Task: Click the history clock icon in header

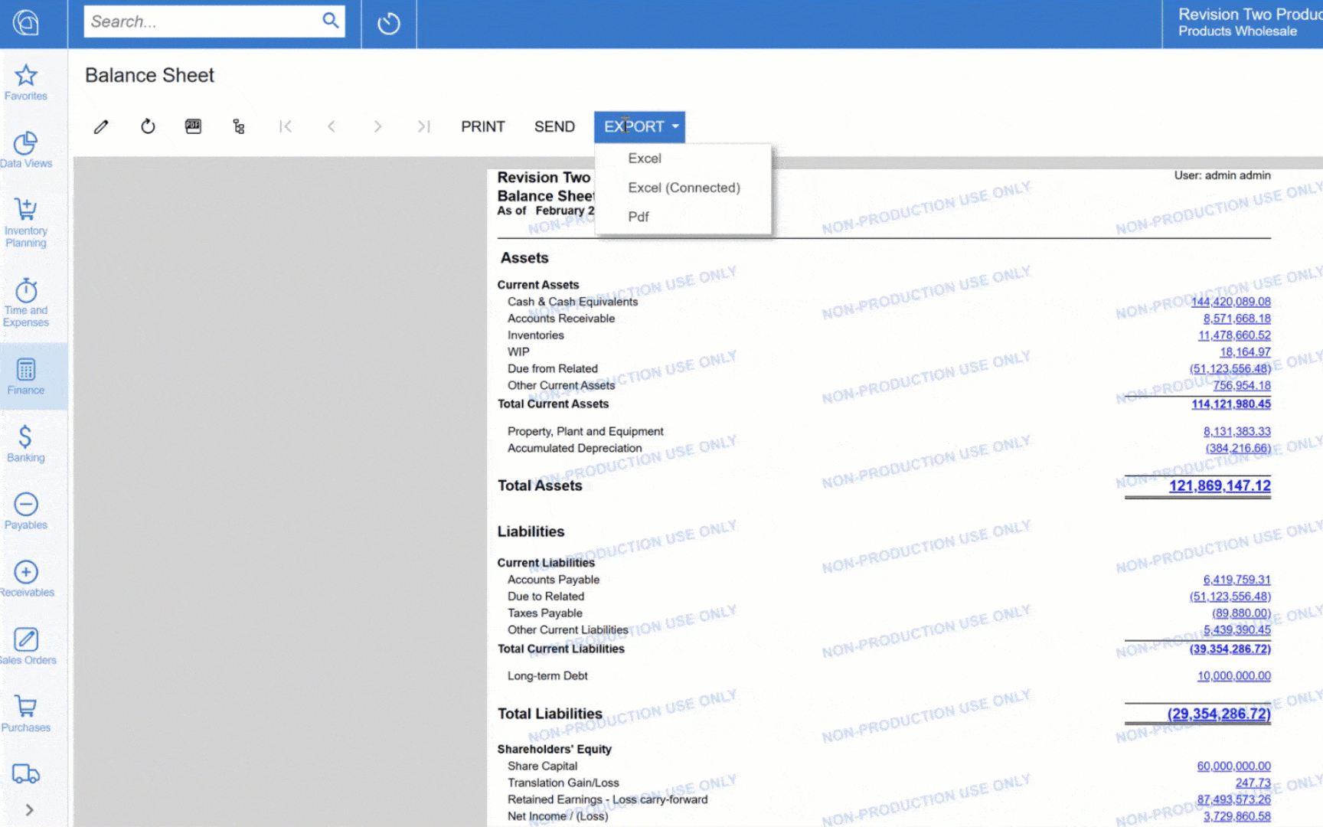Action: [389, 24]
